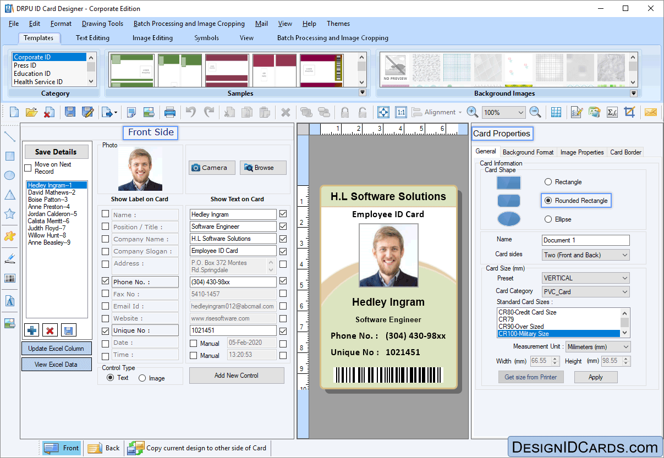Switch to the Text Editing ribbon tab
The image size is (664, 458).
(92, 38)
